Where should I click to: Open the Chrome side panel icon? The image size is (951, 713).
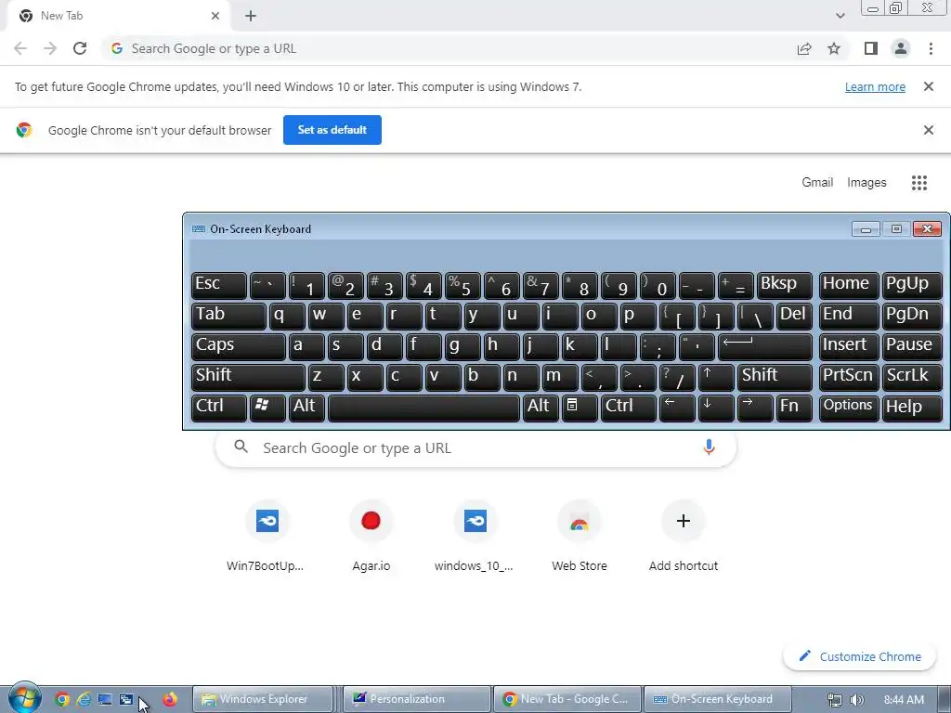coord(871,48)
